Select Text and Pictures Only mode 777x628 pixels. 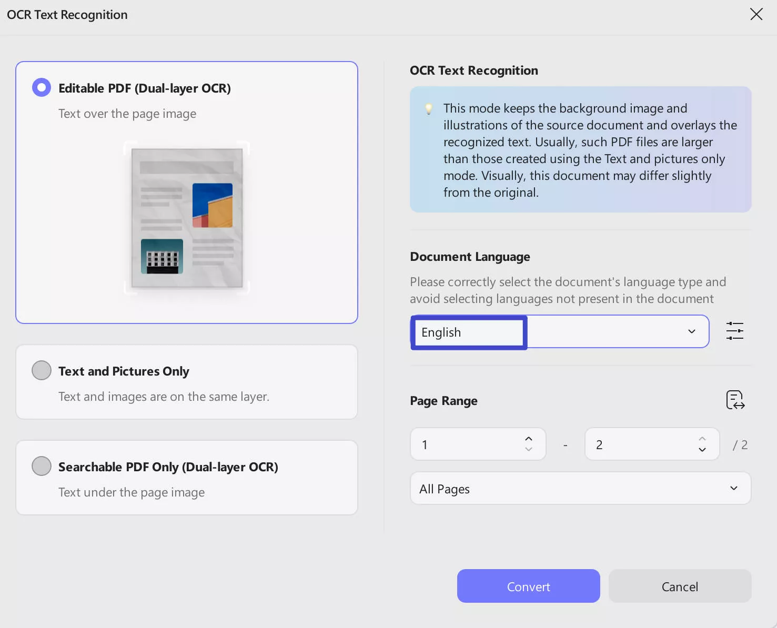coord(42,370)
